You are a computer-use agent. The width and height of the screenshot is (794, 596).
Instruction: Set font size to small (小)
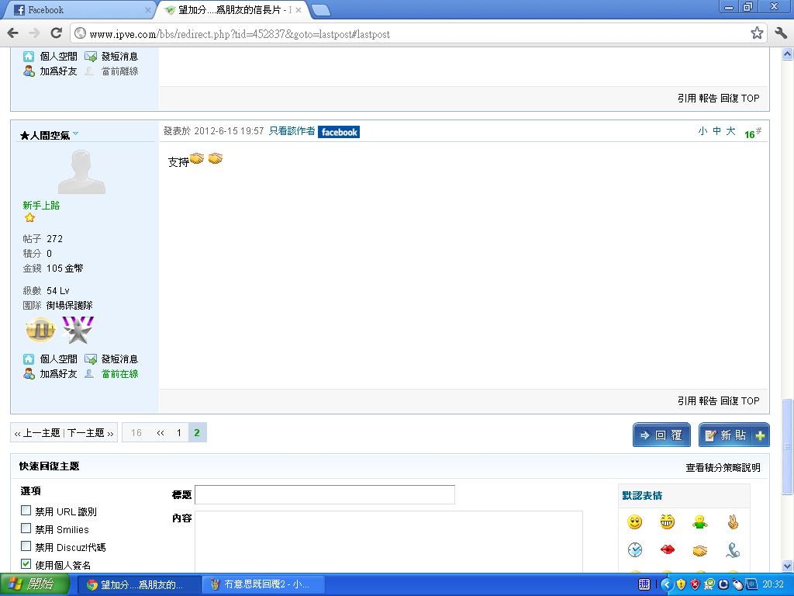703,131
